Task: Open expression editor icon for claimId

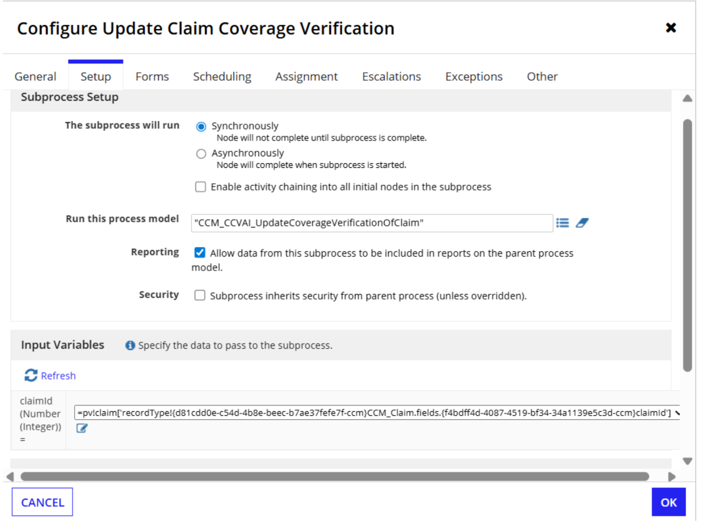Action: coord(82,428)
